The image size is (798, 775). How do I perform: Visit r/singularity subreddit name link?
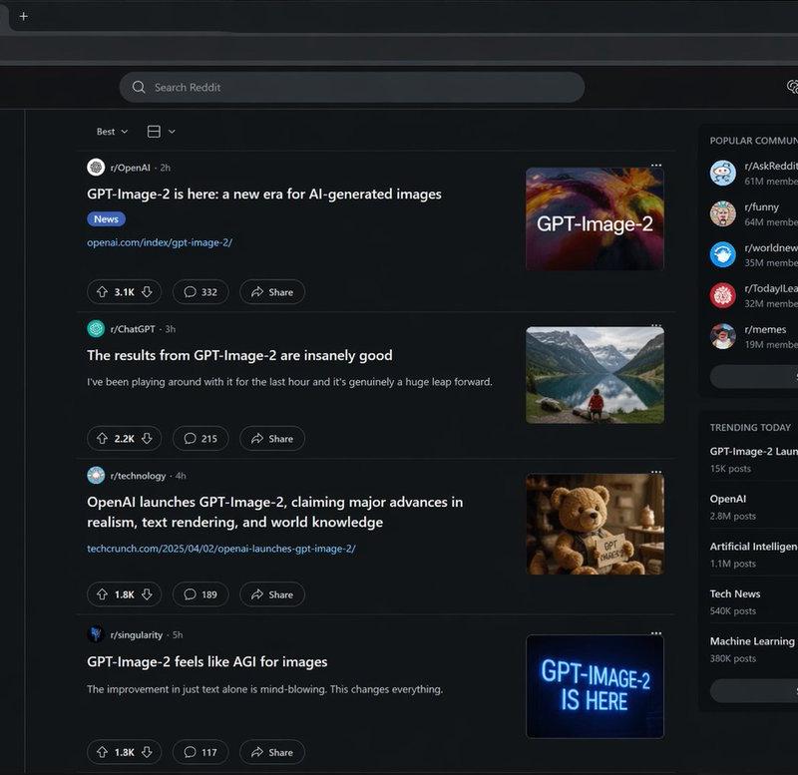(x=137, y=634)
